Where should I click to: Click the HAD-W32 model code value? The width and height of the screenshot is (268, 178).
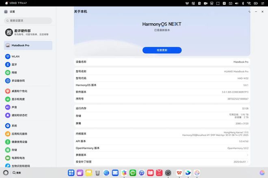tap(243, 78)
